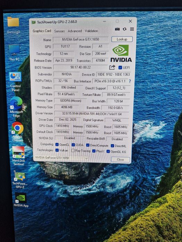Image resolution: width=182 pixels, height=242 pixels.
Task: Select the TechPowerUp GPU-Z desktop shortcut
Action: click(20, 179)
